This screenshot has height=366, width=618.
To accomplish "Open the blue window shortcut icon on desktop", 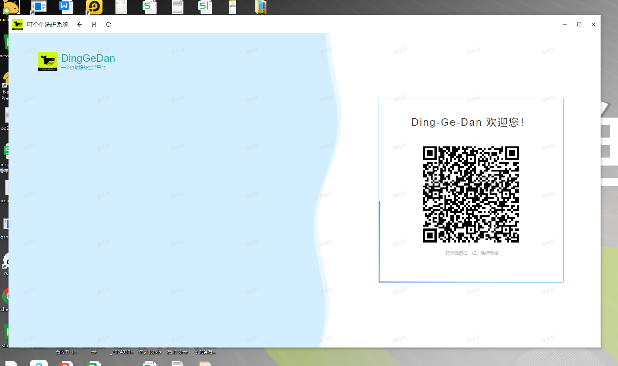I will (x=38, y=7).
